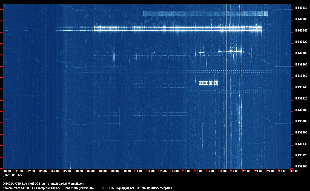310x191 pixels.
Task: Click the 15:00 time axis label
Action: (x=187, y=171)
